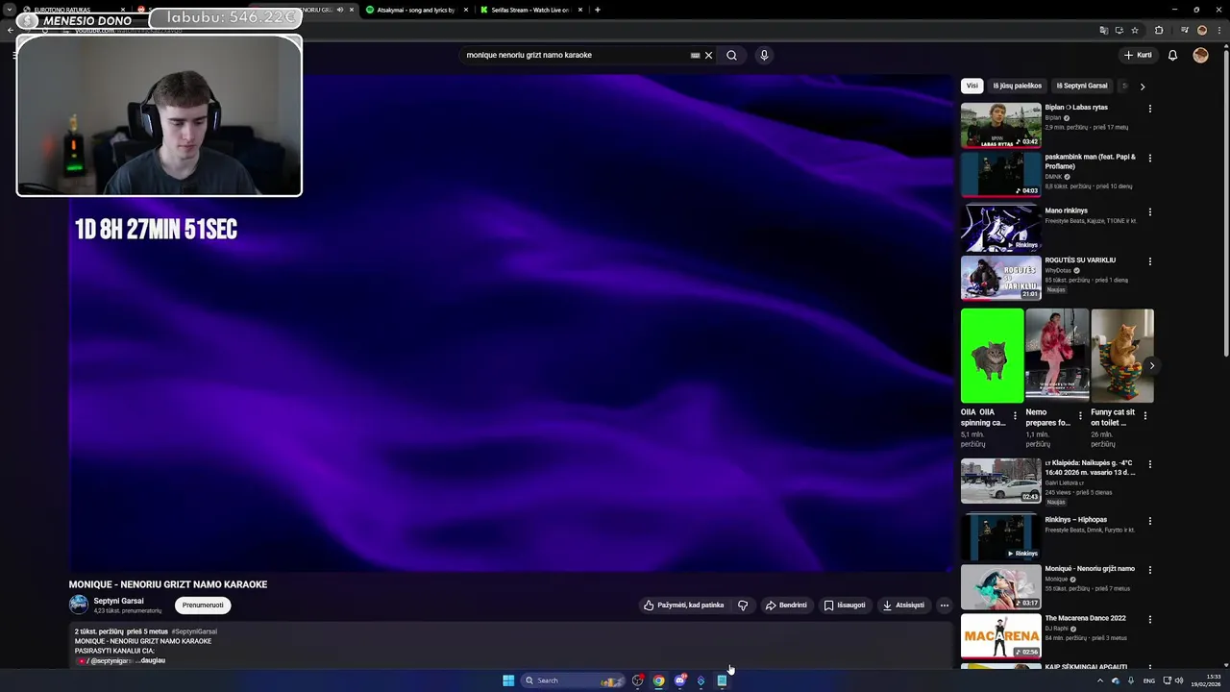Select the 'Iš Septyni Garsai' filter chip

point(1082,86)
